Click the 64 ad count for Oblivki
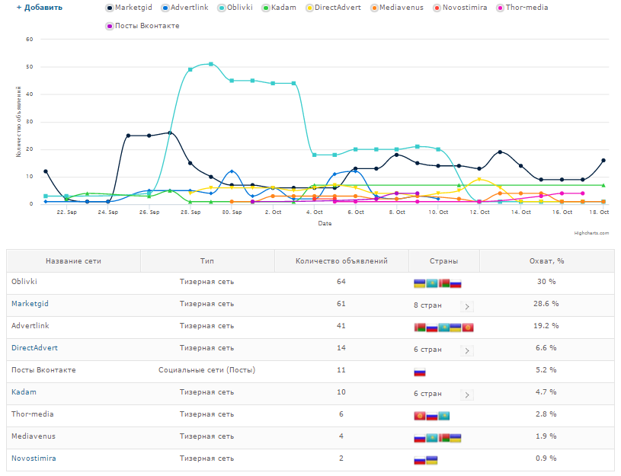Screen dimensions: 621x476 tap(341, 282)
